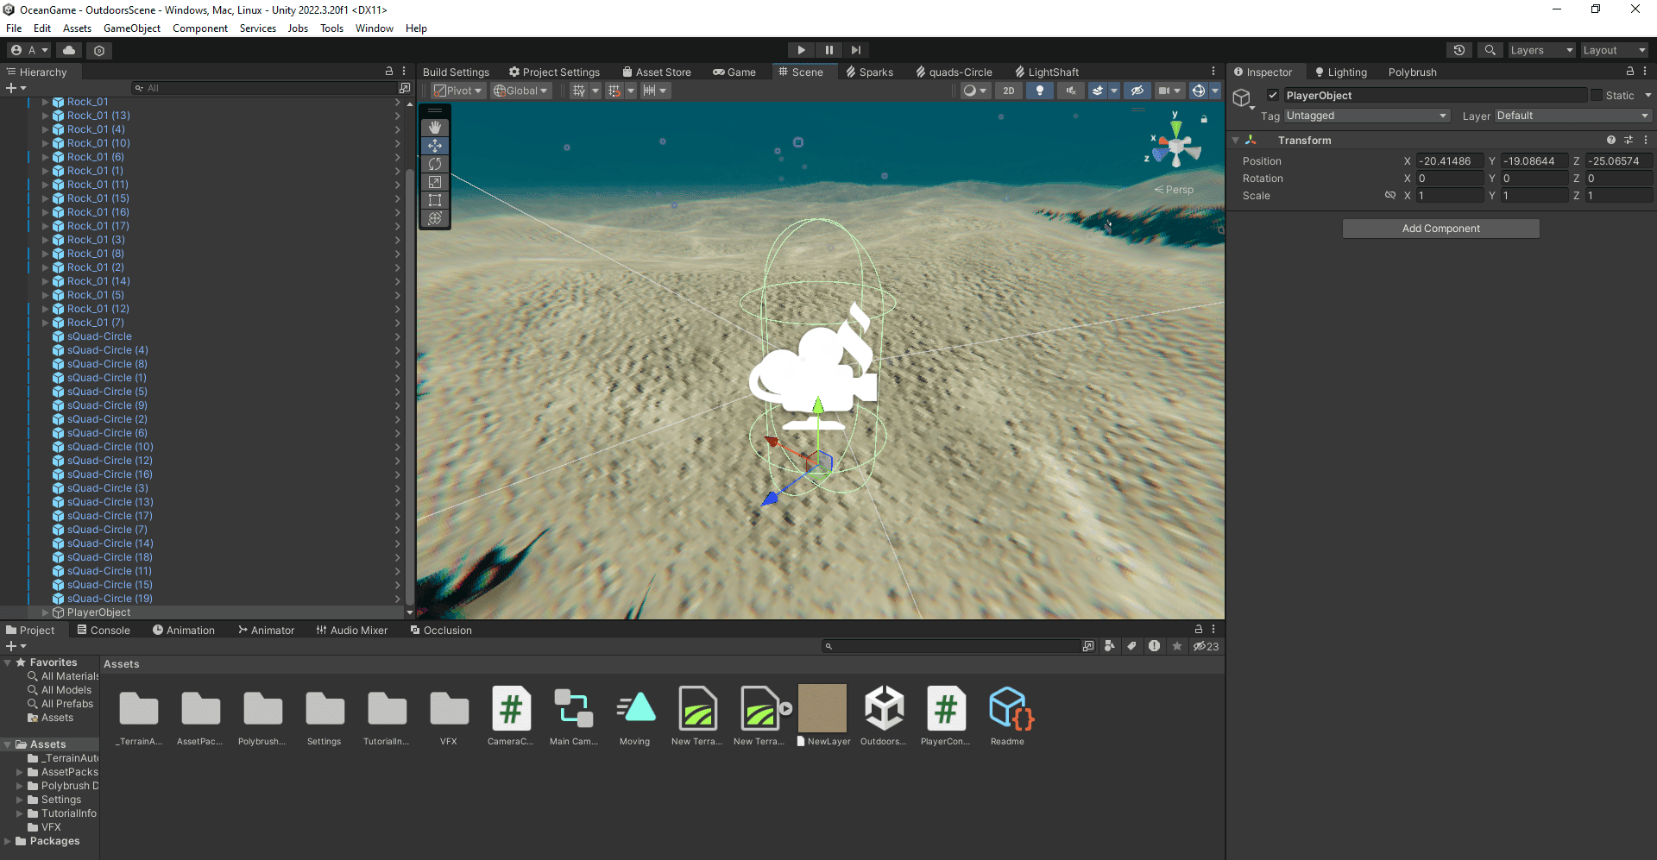Viewport: 1657px width, 860px height.
Task: Click the Pause button
Action: click(828, 50)
